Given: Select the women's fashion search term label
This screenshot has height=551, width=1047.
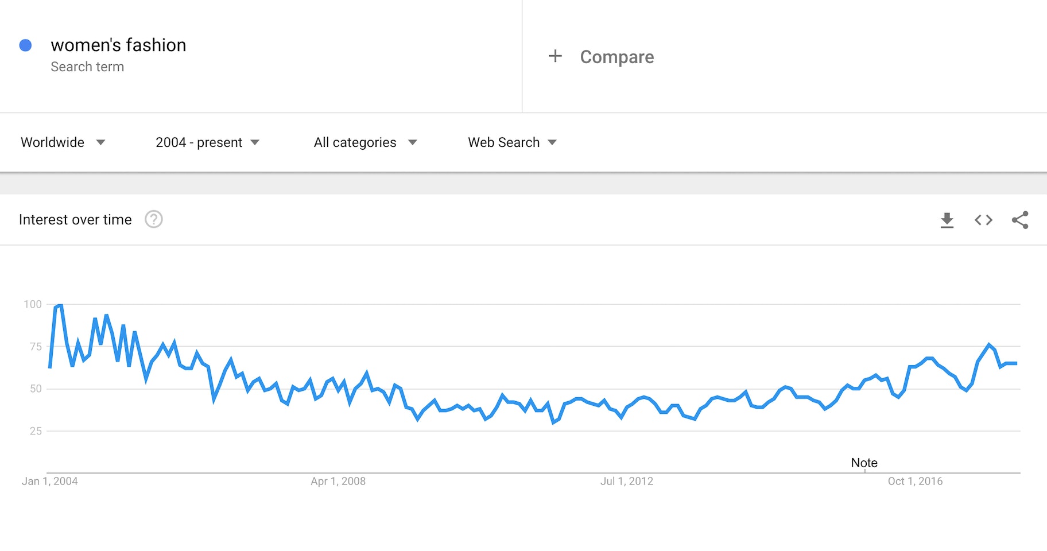Looking at the screenshot, I should coord(118,45).
